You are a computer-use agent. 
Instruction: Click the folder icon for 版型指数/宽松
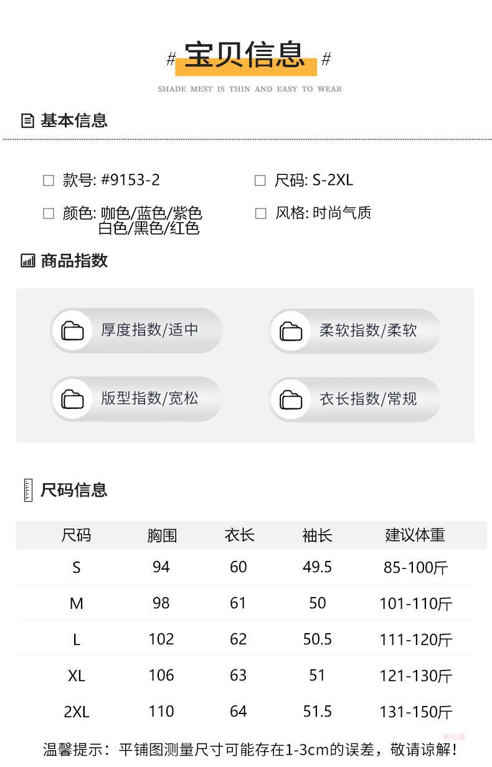coord(73,399)
